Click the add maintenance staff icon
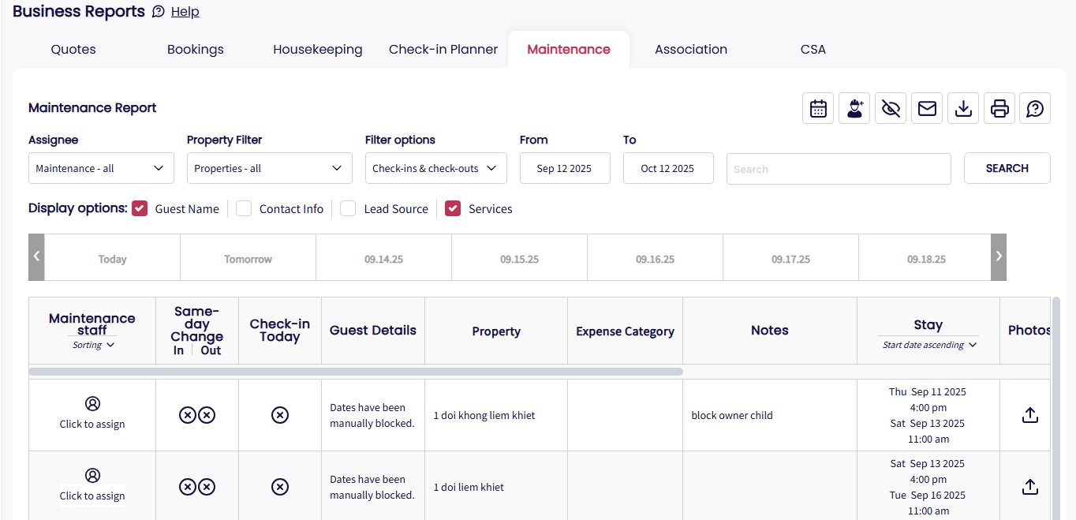The height and width of the screenshot is (520, 1076). (x=854, y=109)
